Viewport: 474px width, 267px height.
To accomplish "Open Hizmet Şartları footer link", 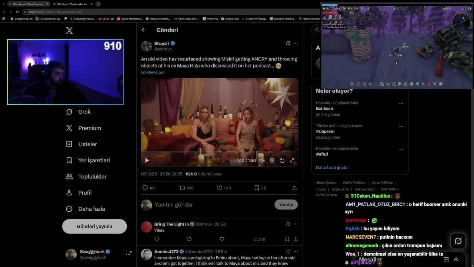I will pos(326,182).
